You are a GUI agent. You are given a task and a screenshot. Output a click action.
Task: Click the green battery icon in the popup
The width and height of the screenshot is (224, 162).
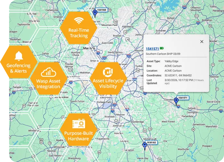pyautogui.click(x=162, y=49)
